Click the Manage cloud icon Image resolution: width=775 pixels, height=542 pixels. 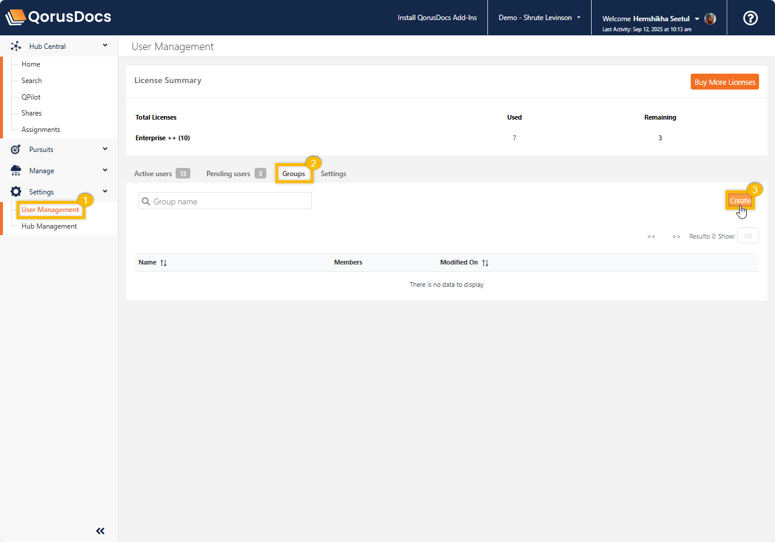click(x=16, y=171)
